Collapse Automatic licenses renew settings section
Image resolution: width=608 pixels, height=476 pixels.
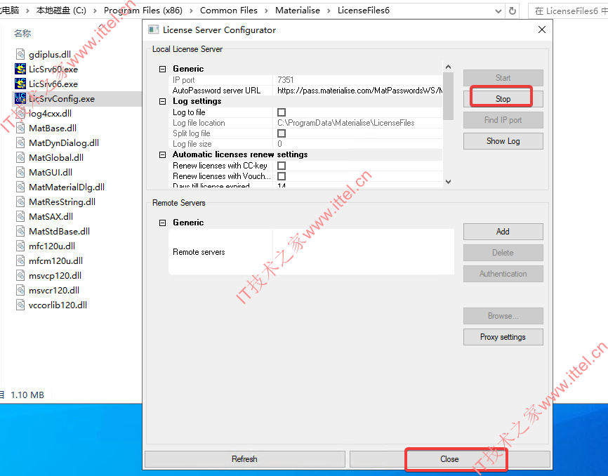pos(162,154)
